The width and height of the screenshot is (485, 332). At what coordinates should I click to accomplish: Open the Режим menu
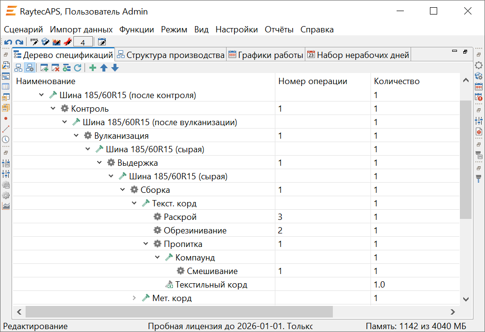(174, 29)
